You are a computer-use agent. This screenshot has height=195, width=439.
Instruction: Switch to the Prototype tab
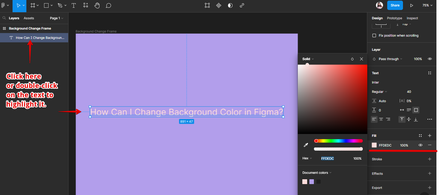[x=394, y=18]
